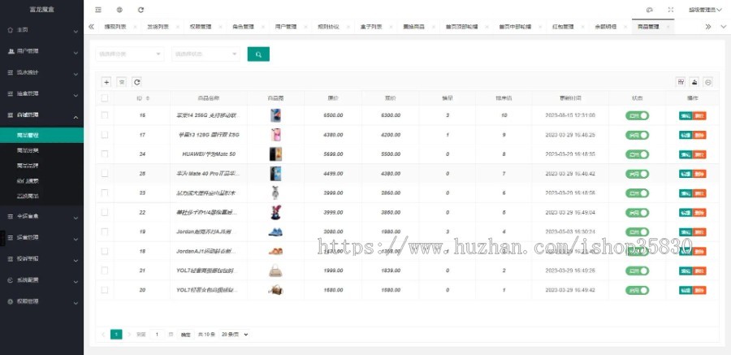The image size is (731, 355).
Task: Switch to the 角色管理 tab
Action: pos(243,27)
